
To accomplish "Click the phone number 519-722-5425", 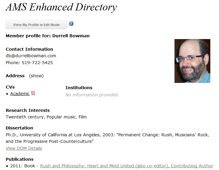I will [x=37, y=63].
